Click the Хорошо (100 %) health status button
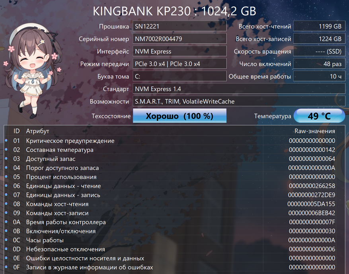349x274 pixels. pos(179,115)
